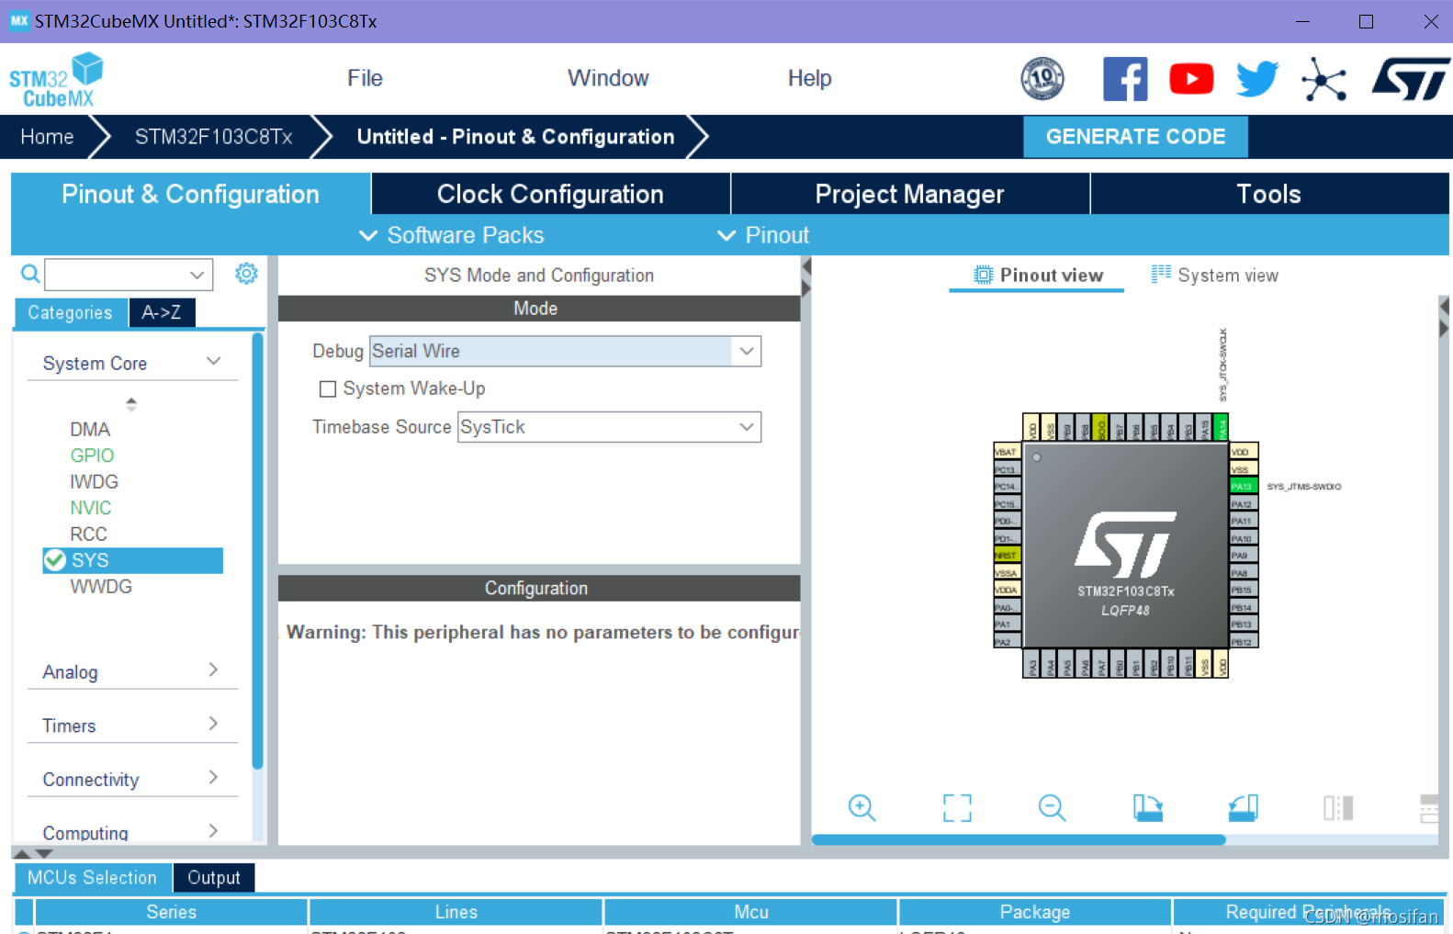Switch to the Tools tab
Viewport: 1453px width, 934px height.
pyautogui.click(x=1268, y=194)
